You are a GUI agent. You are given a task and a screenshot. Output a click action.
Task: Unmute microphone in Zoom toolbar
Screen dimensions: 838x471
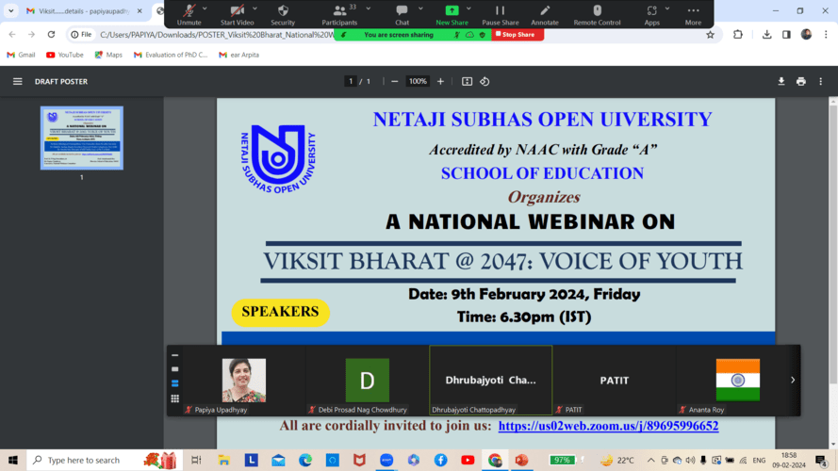[x=189, y=14]
